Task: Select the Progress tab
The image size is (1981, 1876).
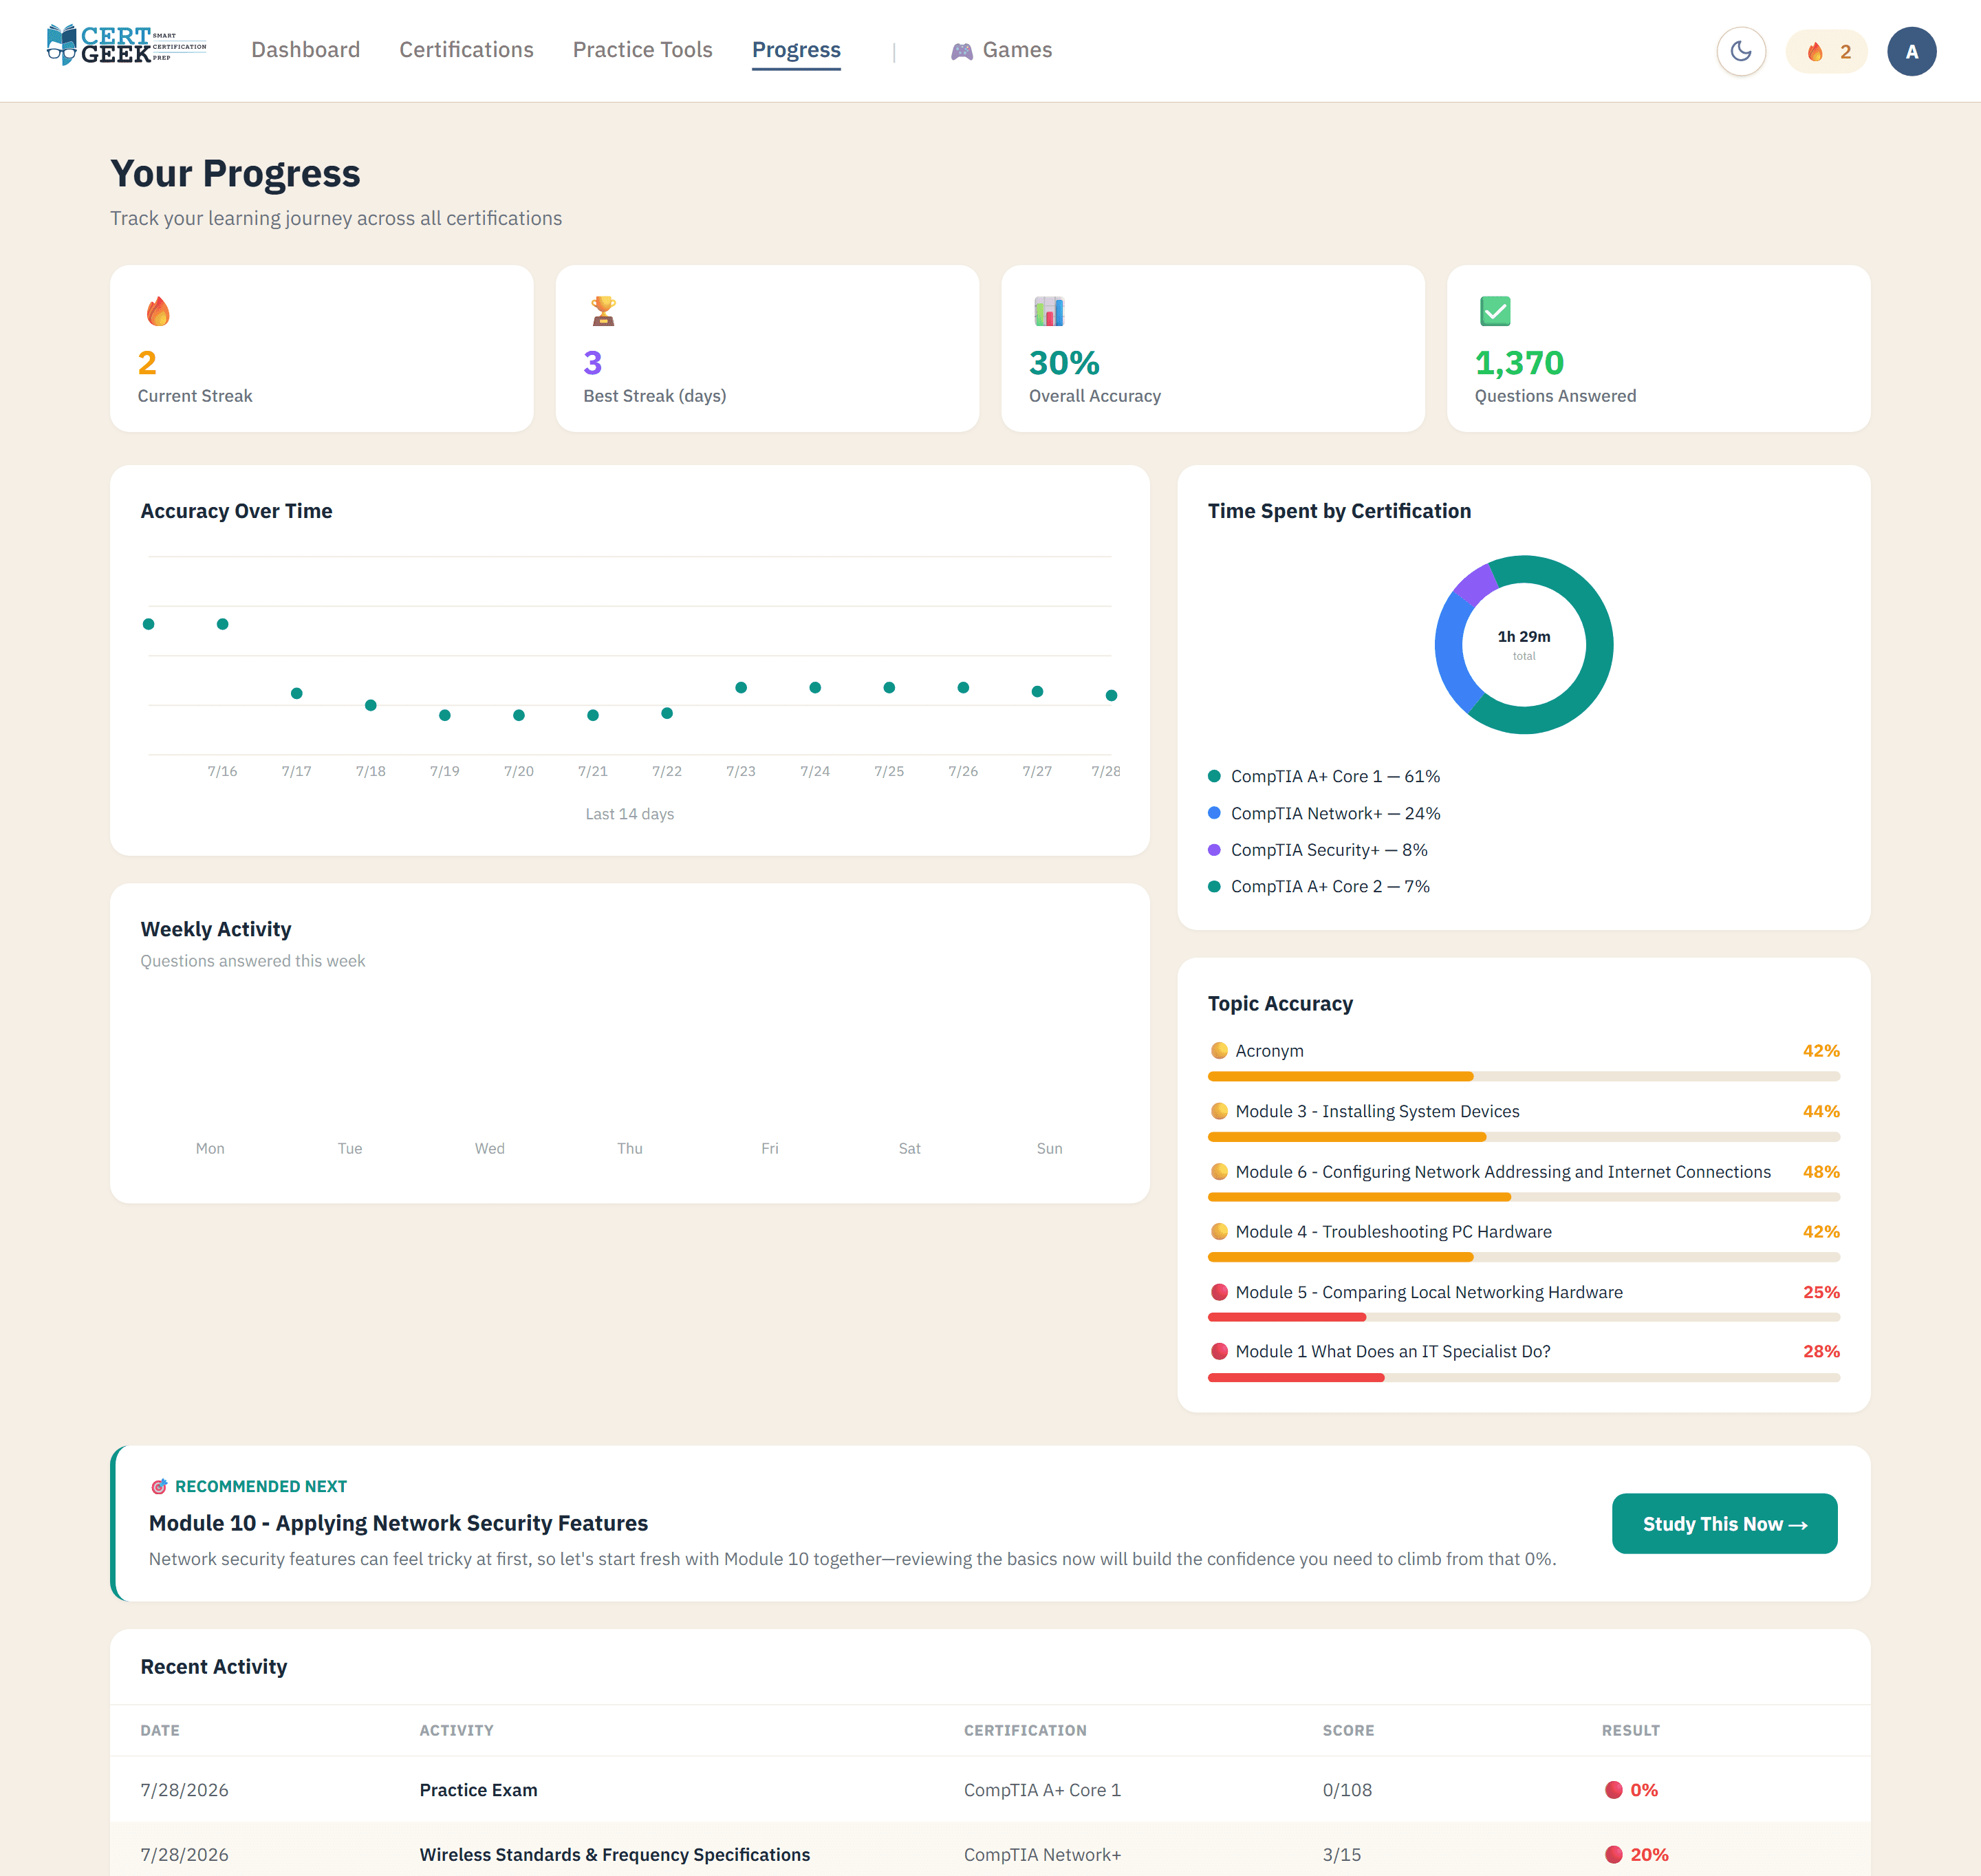Action: (x=796, y=50)
